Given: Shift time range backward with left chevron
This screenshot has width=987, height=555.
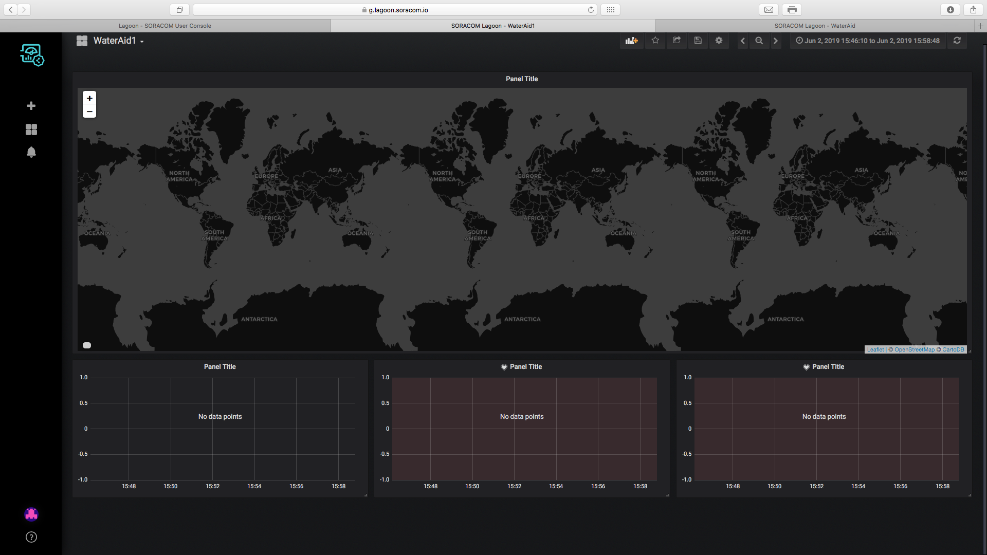Looking at the screenshot, I should (742, 41).
